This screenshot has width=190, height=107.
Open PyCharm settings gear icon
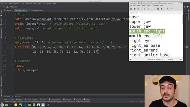[x=185, y=7]
